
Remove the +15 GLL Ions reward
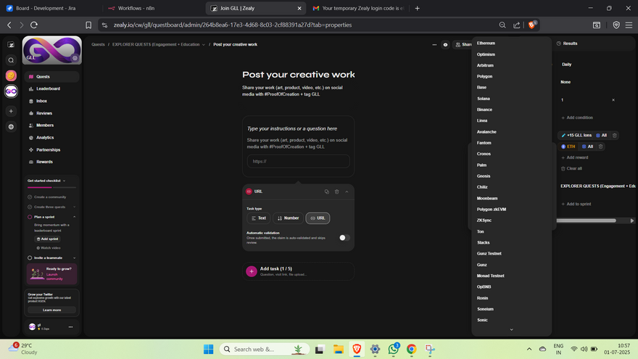click(615, 136)
